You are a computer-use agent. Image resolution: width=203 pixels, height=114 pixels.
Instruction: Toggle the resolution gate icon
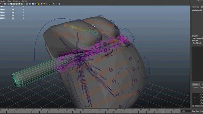(10, 4)
